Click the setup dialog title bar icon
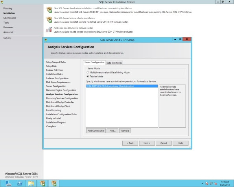Viewport: 234px width, 187px height. click(x=46, y=40)
